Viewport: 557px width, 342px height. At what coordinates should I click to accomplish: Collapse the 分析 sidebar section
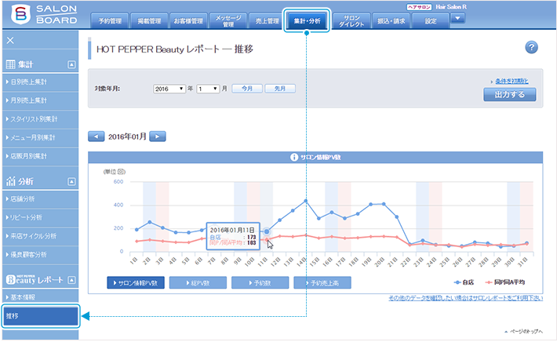(x=71, y=181)
